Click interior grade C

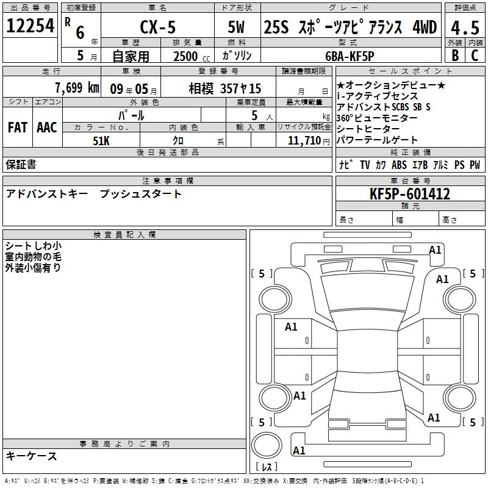475,56
